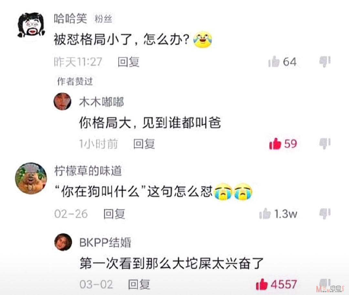Open username 柠檬草的味道 profile link
The height and width of the screenshot is (295, 349).
coord(88,171)
